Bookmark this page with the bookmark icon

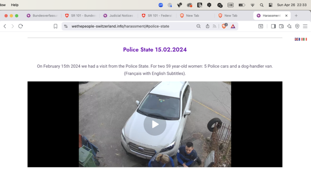55,26
